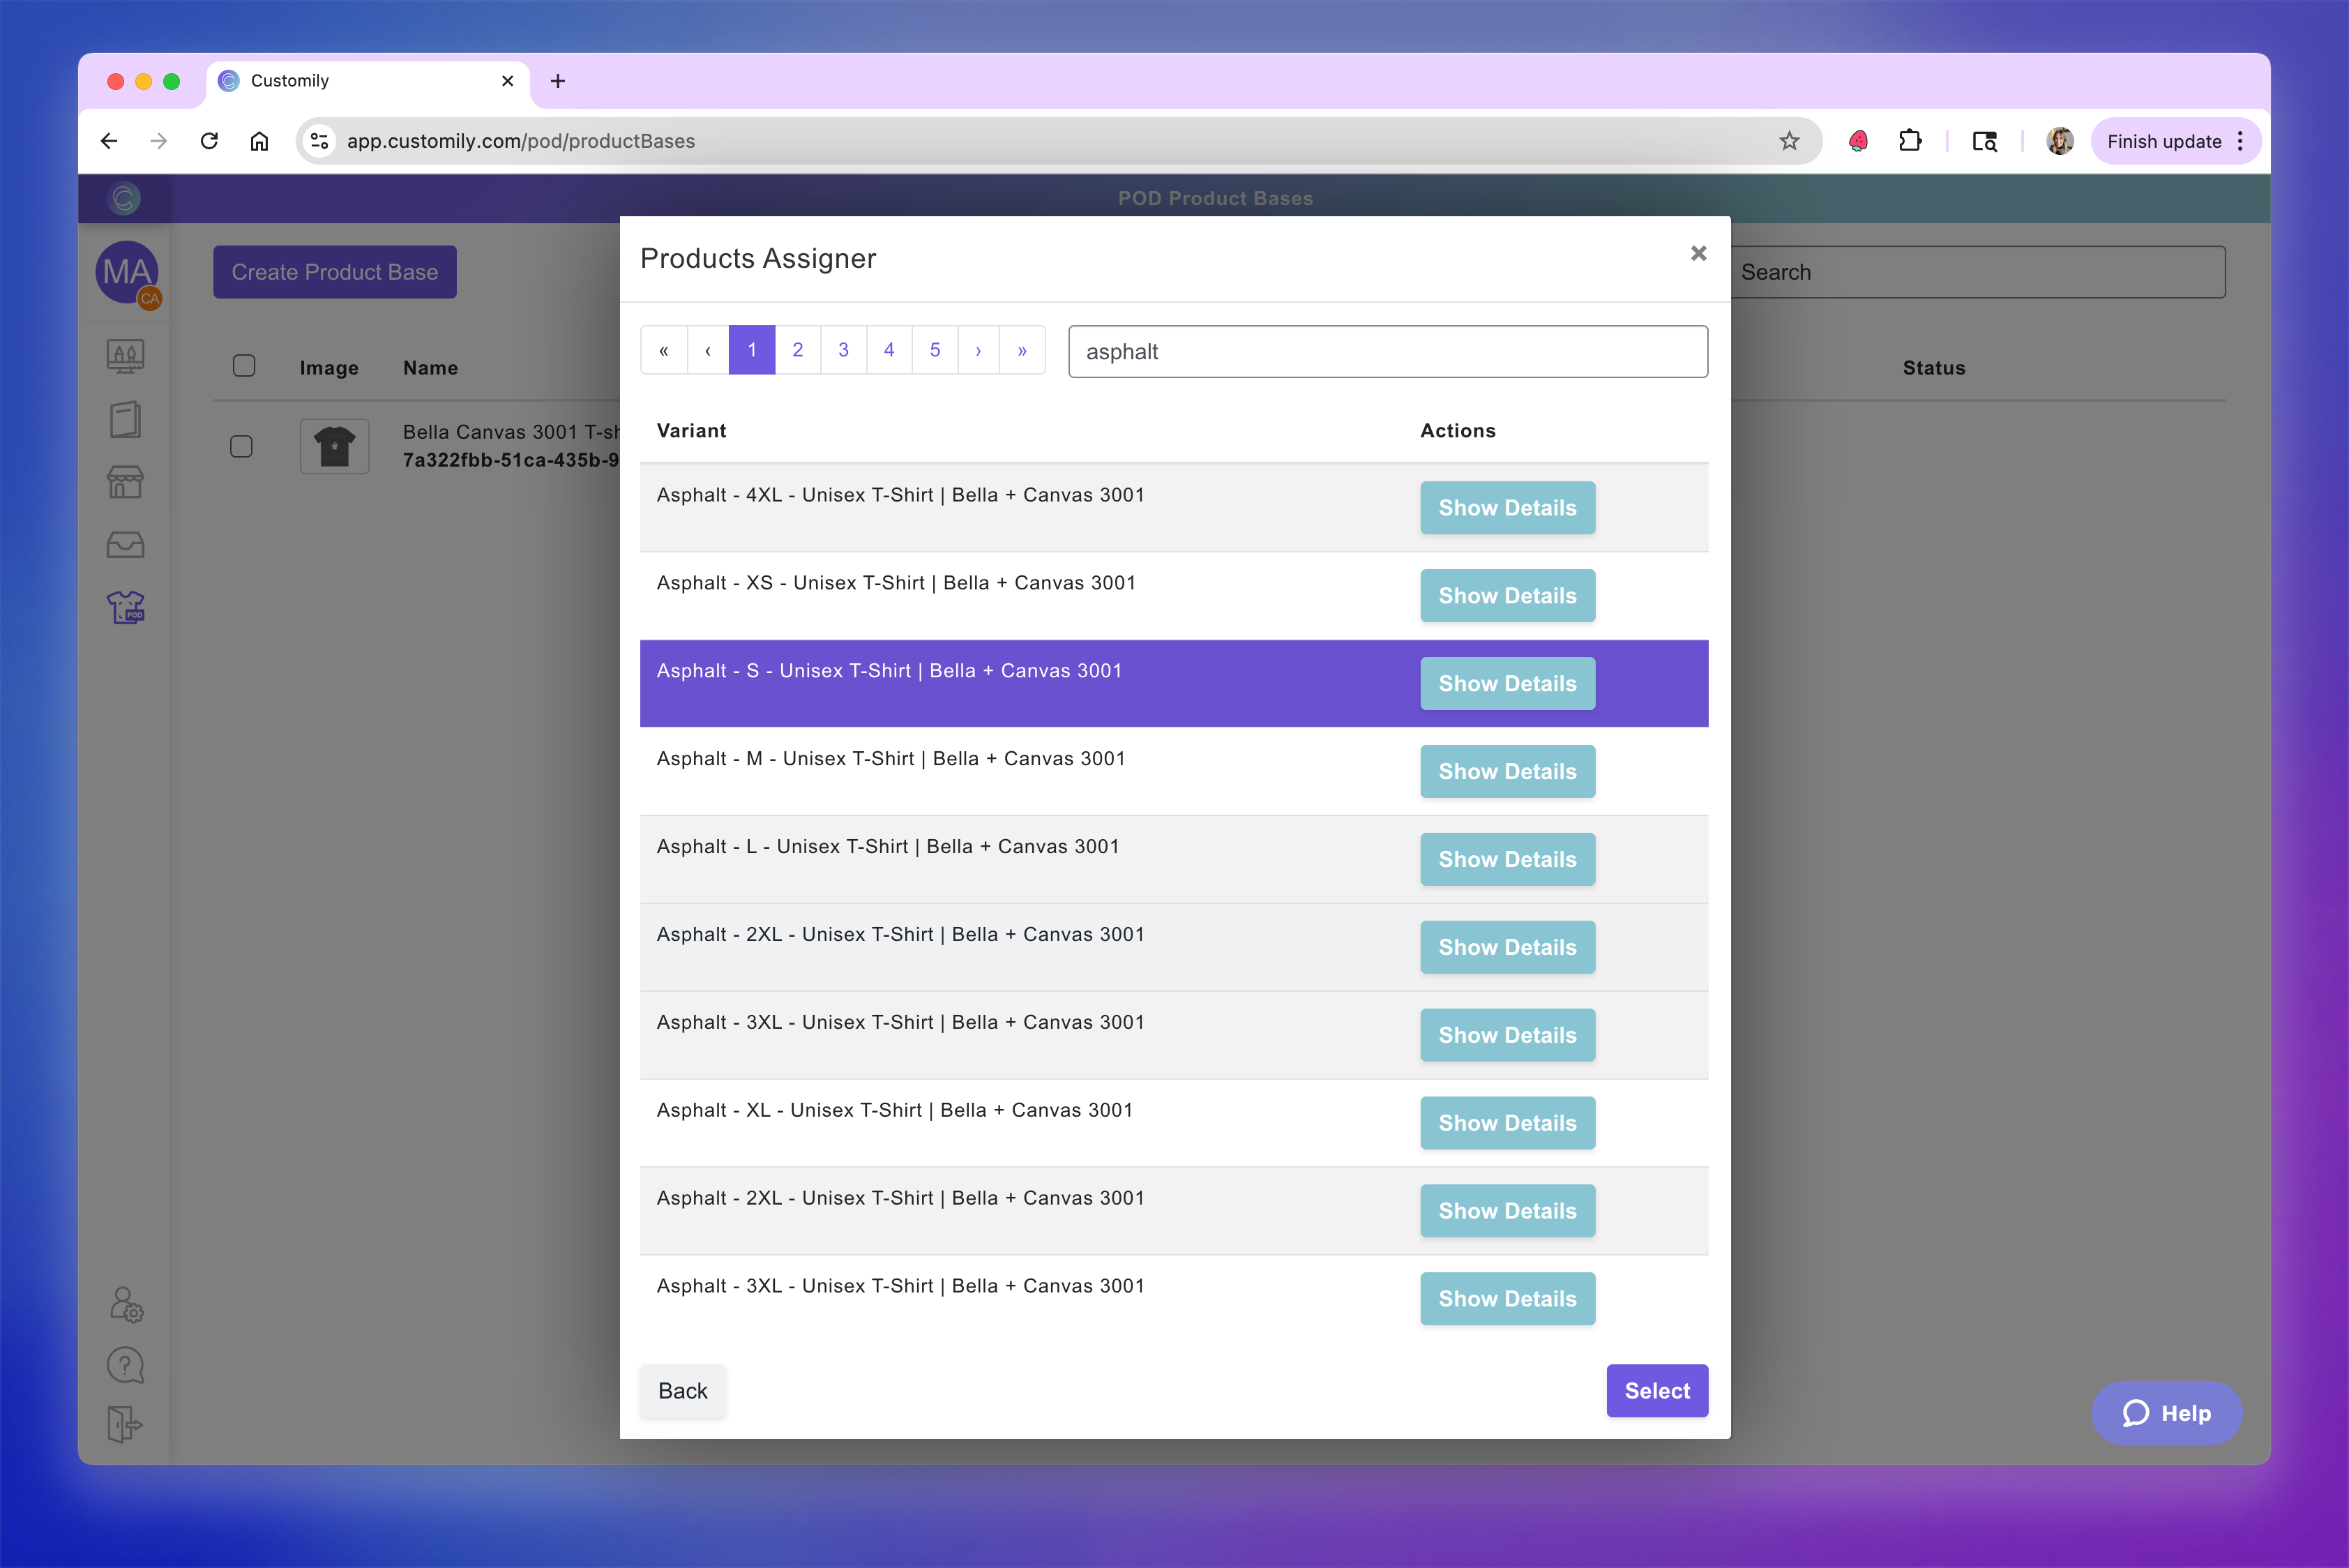Click the store icon in sidebar

(125, 482)
